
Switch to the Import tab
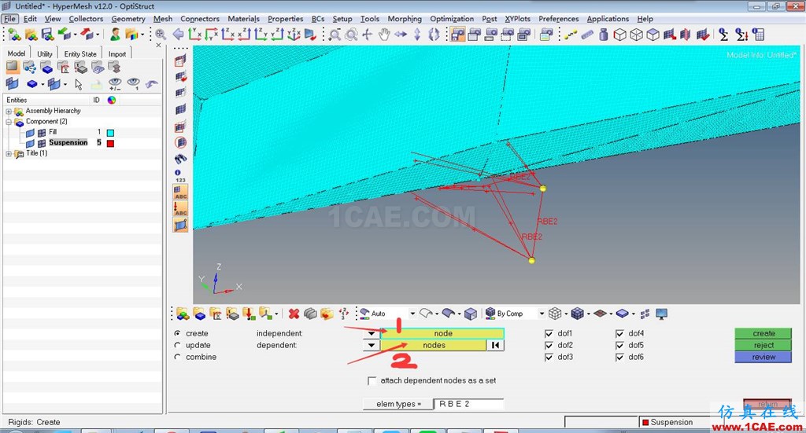coord(117,54)
